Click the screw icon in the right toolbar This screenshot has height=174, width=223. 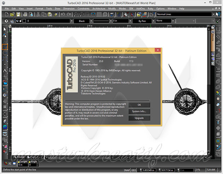(218, 122)
